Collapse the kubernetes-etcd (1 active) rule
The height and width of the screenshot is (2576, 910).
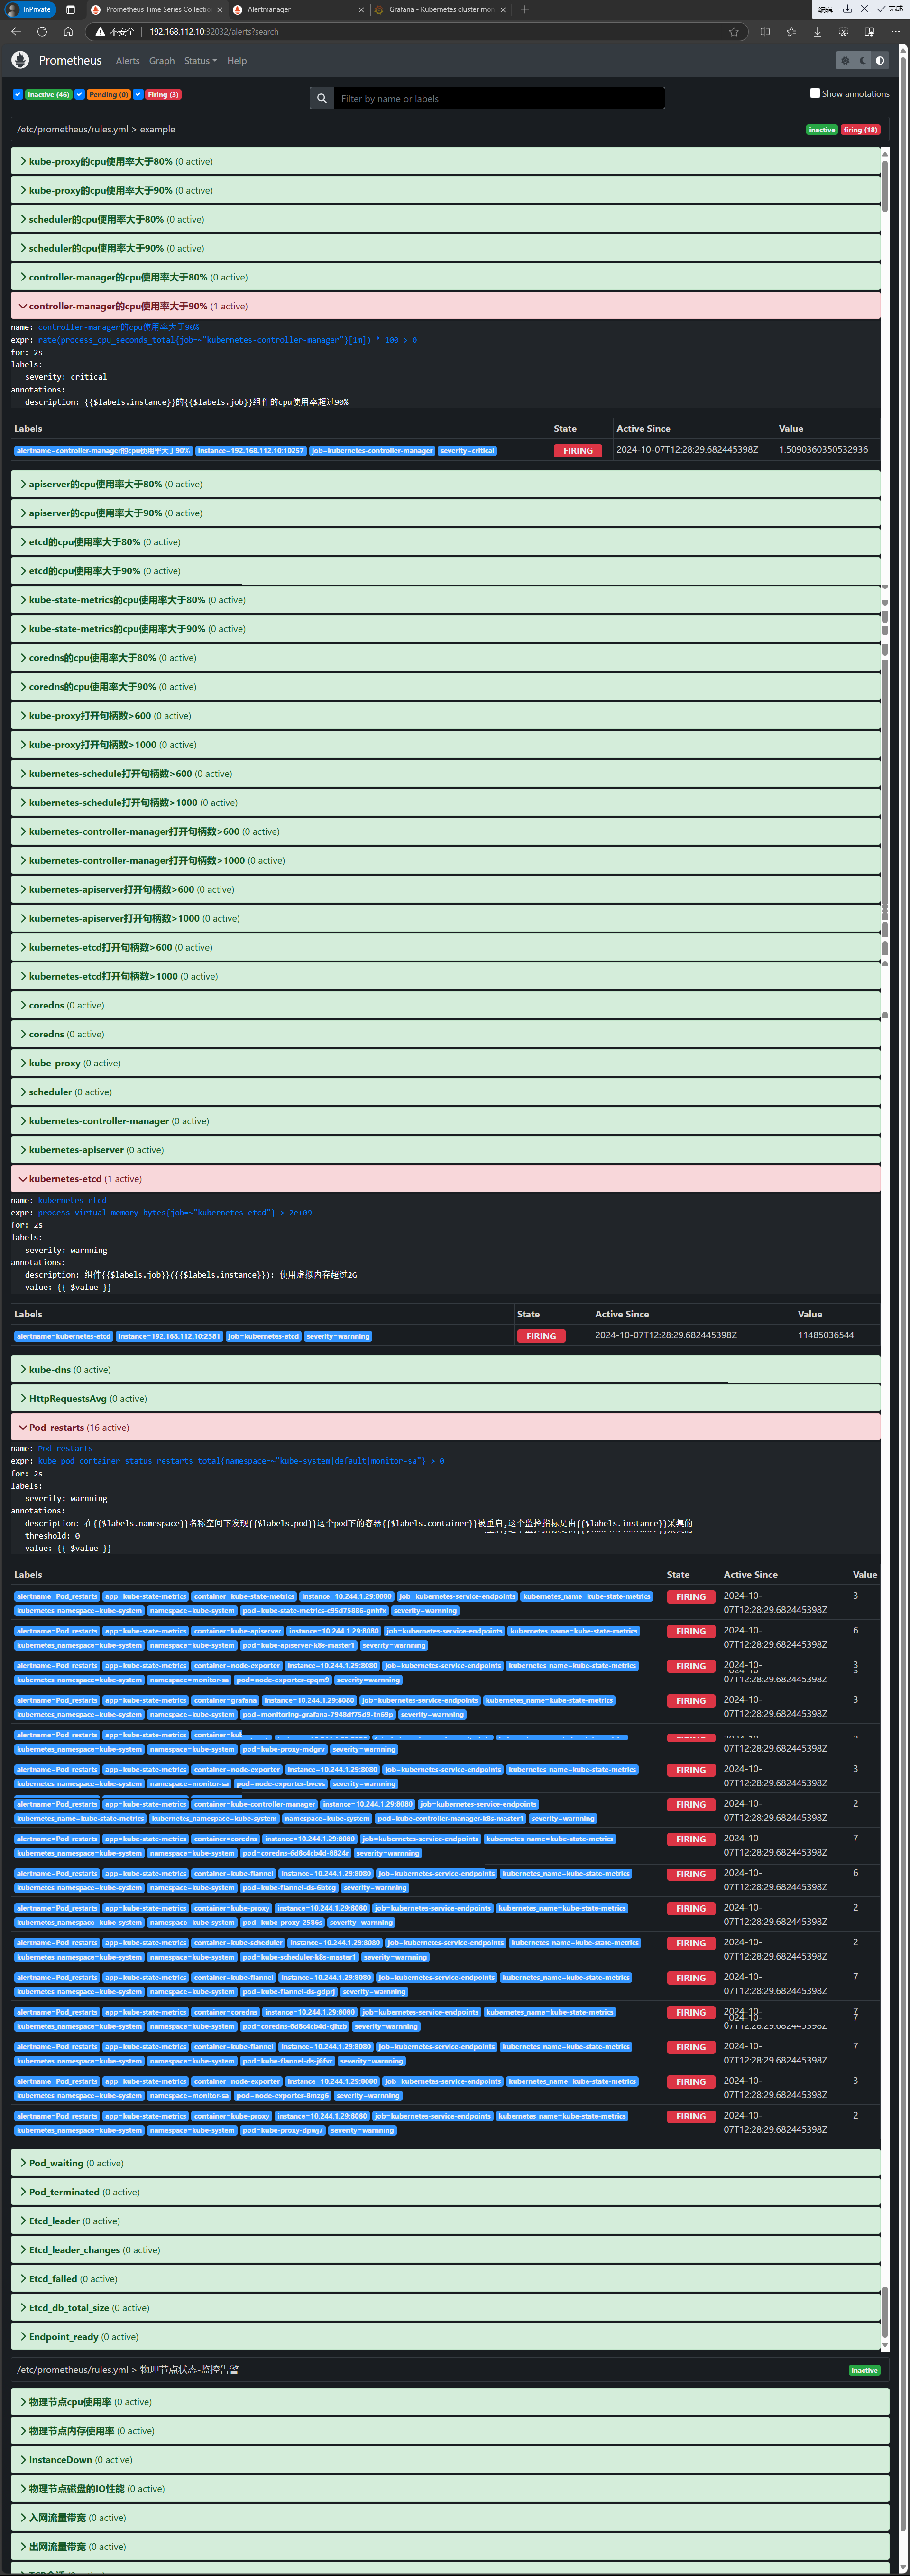[x=445, y=1179]
